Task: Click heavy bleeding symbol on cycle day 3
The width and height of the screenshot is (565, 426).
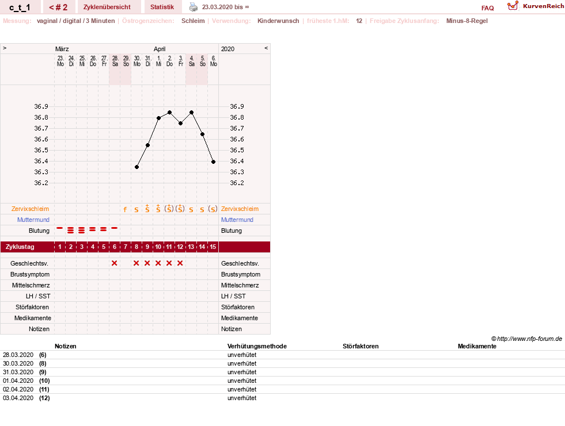Action: click(x=82, y=231)
